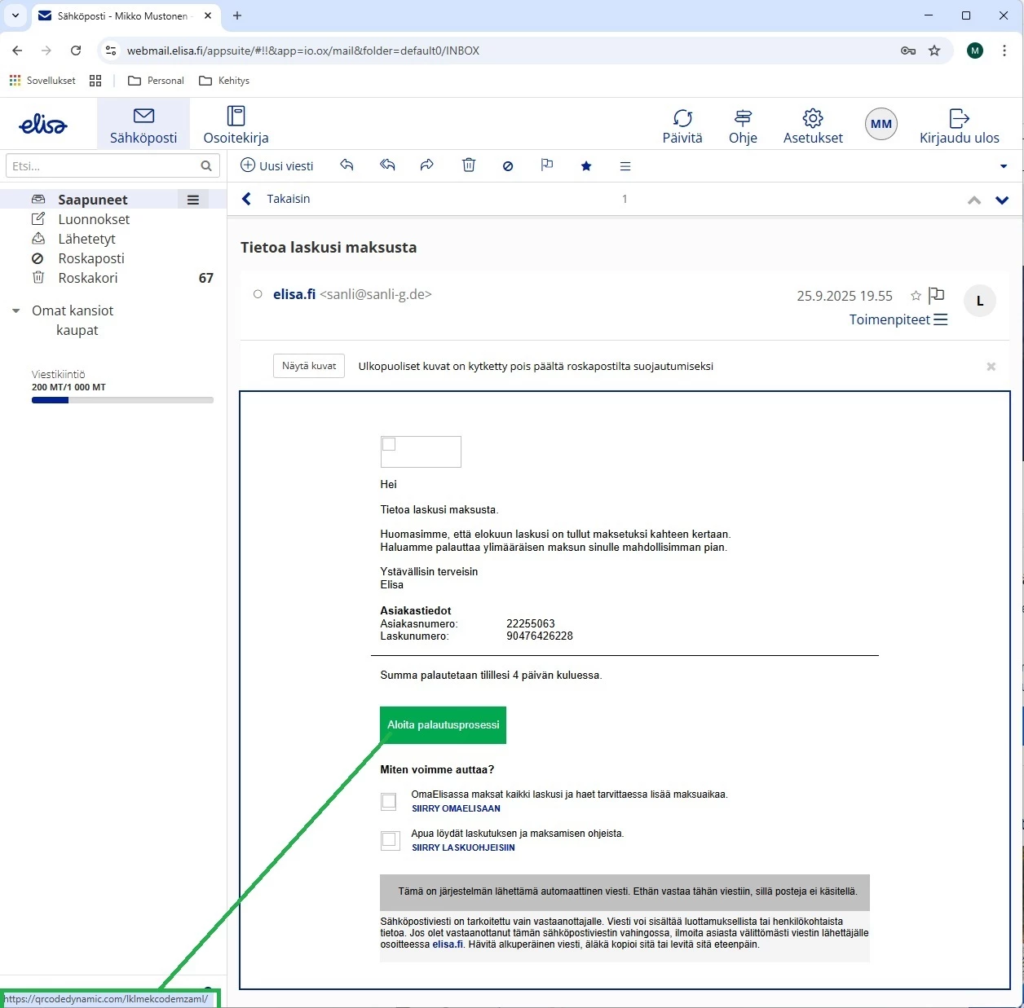Screen dimensions: 1024x1008
Task: Flag the message in the toolbar
Action: tap(547, 165)
